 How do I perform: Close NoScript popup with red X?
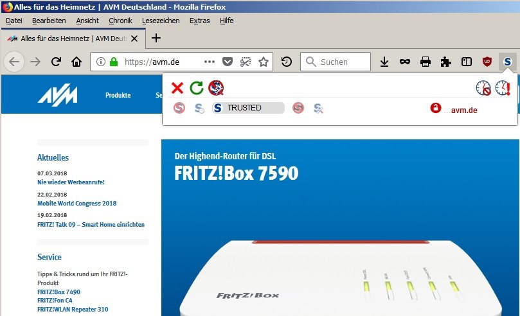(177, 88)
